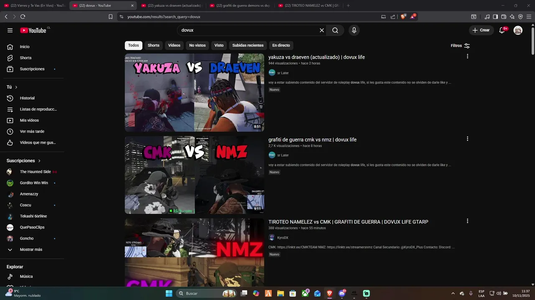
Task: Clear the search box text with X
Action: [x=322, y=30]
